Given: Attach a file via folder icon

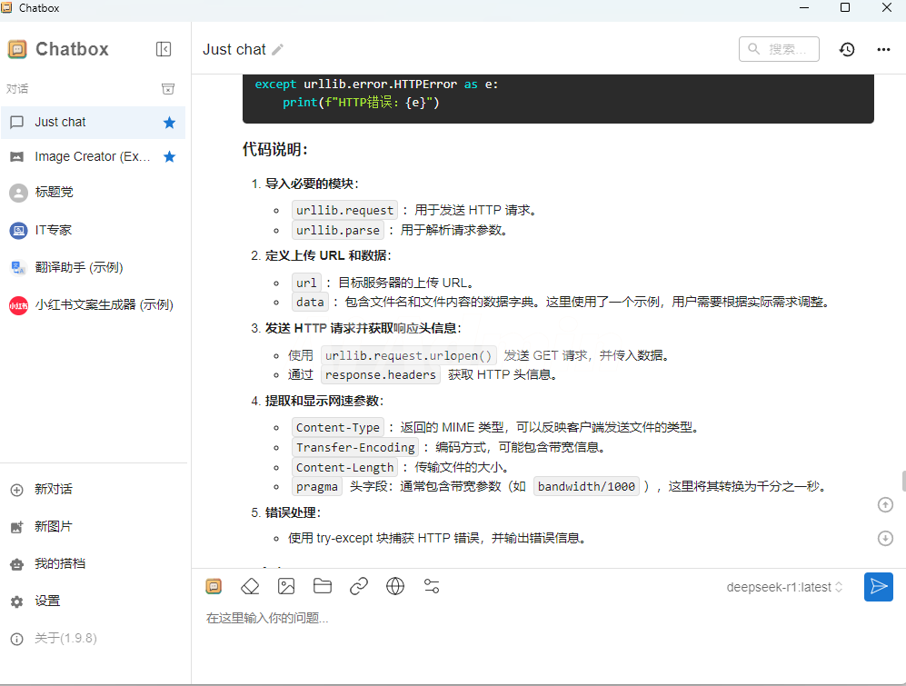Looking at the screenshot, I should (323, 586).
